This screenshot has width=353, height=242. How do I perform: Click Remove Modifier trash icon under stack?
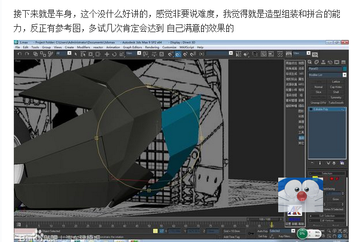[x=334, y=163]
